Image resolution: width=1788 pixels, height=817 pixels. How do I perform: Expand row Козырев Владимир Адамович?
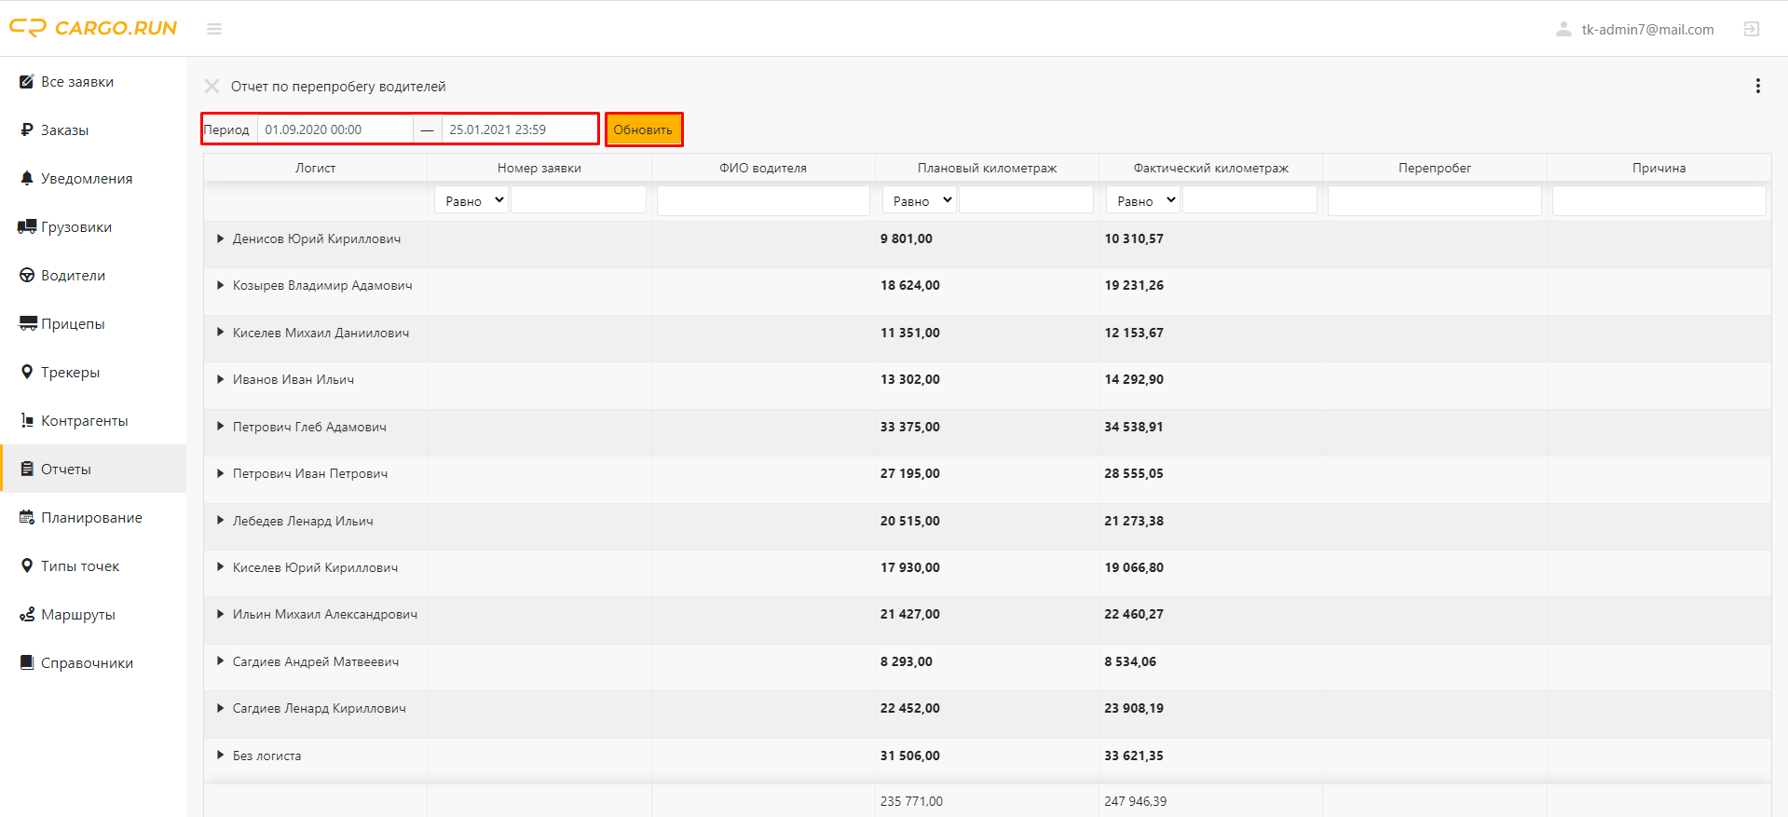[220, 285]
